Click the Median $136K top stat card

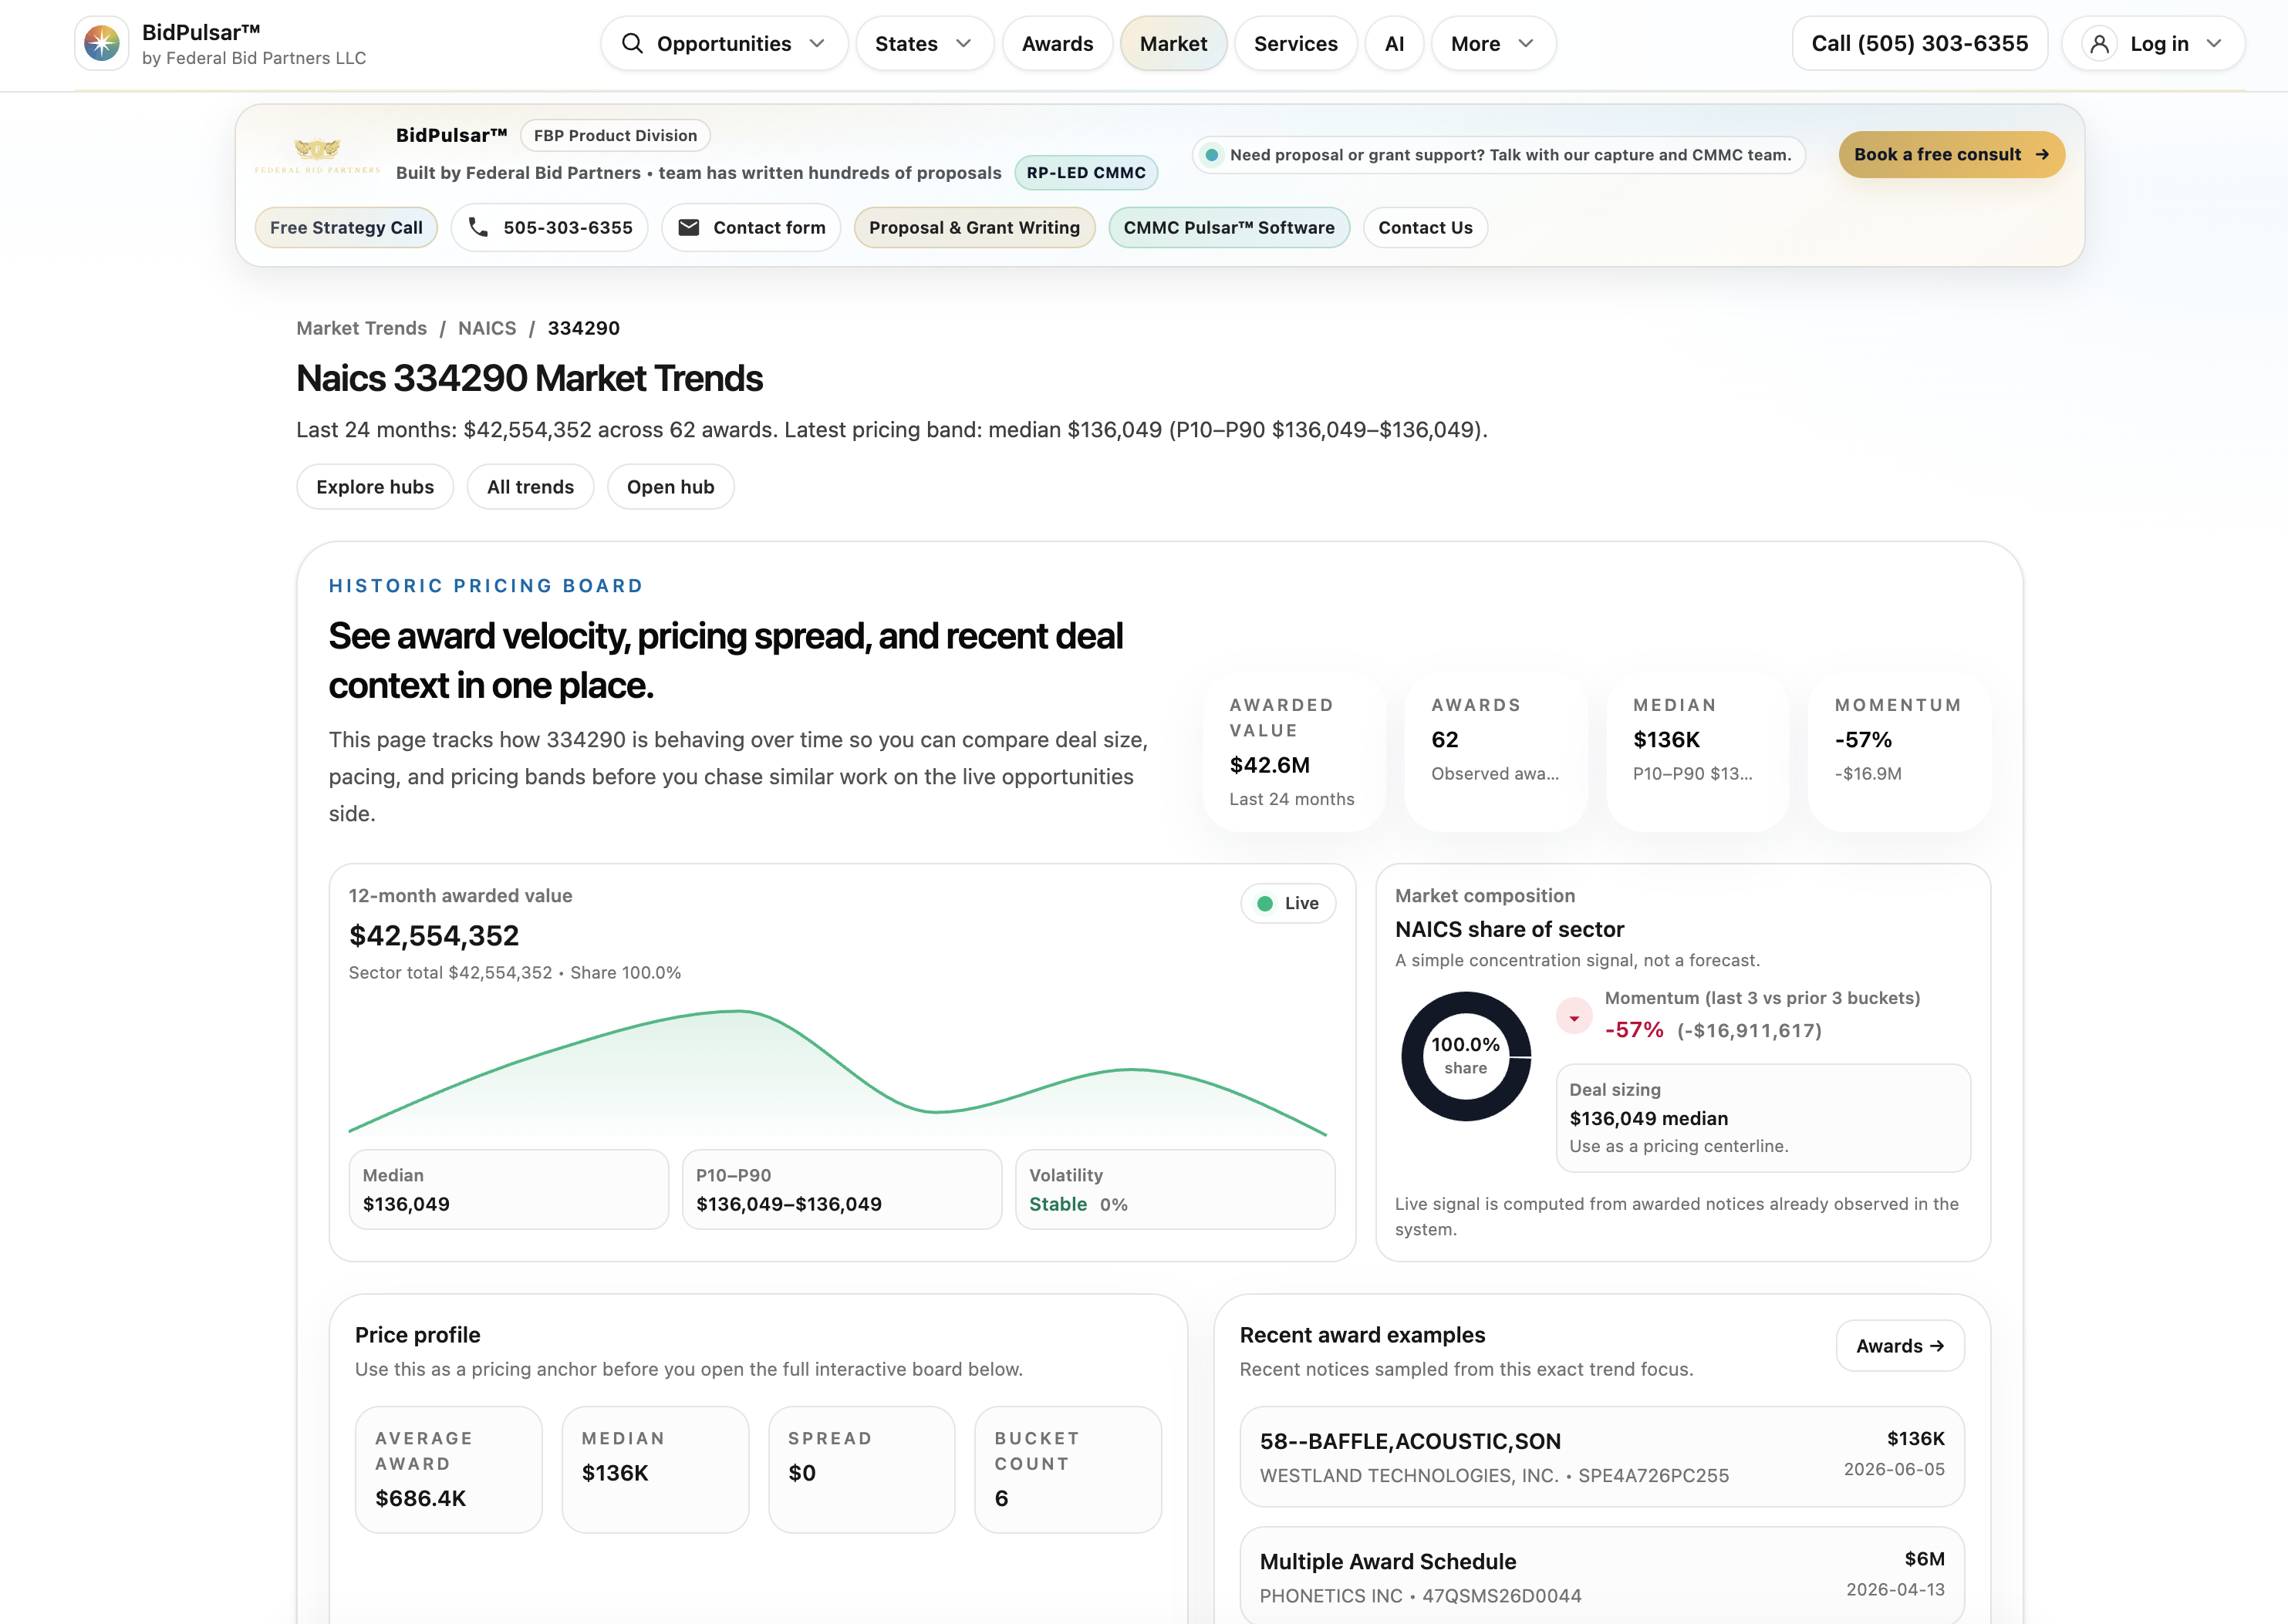(x=1698, y=751)
